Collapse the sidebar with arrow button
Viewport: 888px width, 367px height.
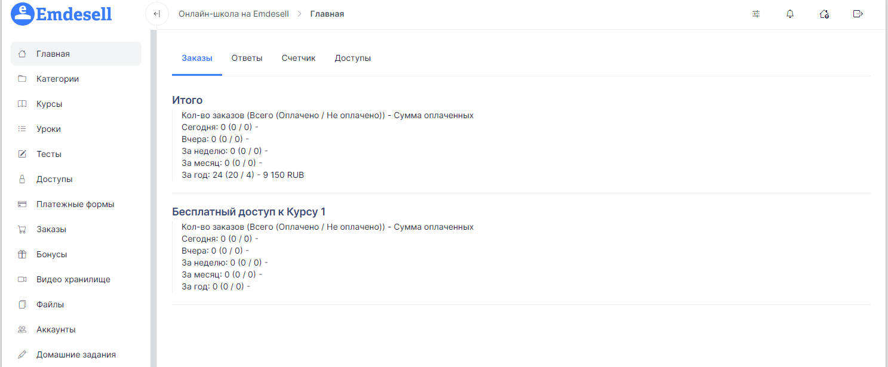click(156, 14)
